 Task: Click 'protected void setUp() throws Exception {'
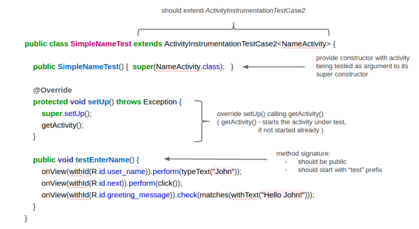107,102
